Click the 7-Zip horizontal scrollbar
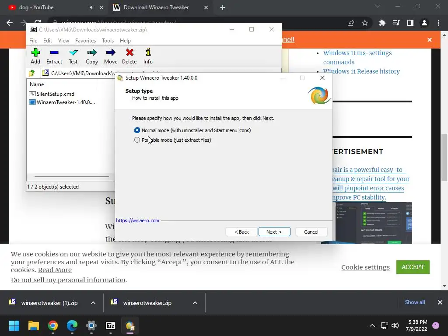The width and height of the screenshot is (448, 336). [71, 177]
